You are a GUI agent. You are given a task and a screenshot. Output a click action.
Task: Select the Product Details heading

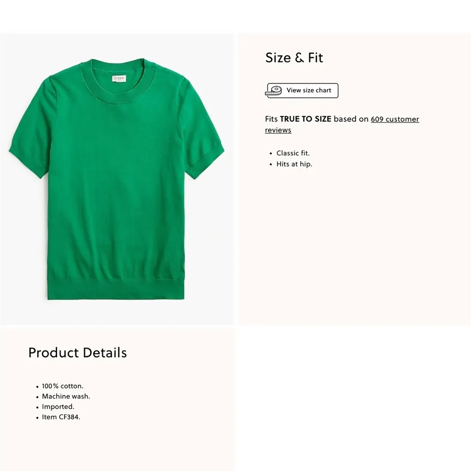point(78,353)
